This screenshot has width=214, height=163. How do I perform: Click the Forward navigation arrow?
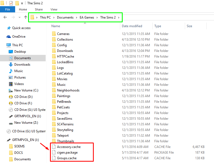pos(13,17)
